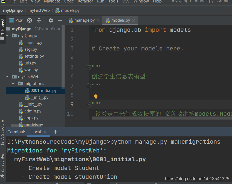Click the apps.py Python file icon
The width and height of the screenshot is (232, 184).
click(21, 118)
